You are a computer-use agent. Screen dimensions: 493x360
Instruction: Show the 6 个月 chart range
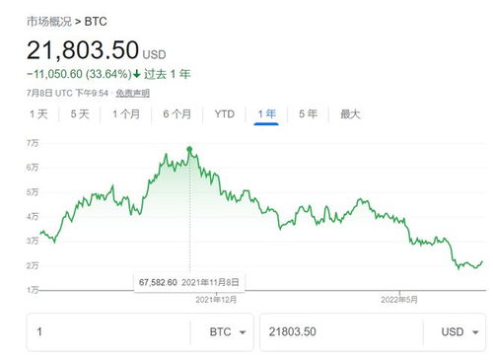click(177, 114)
